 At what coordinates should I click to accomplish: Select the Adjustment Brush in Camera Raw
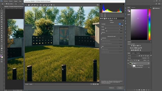(49, 5)
